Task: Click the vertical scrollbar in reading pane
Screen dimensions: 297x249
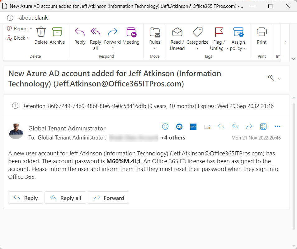Action: (x=294, y=166)
